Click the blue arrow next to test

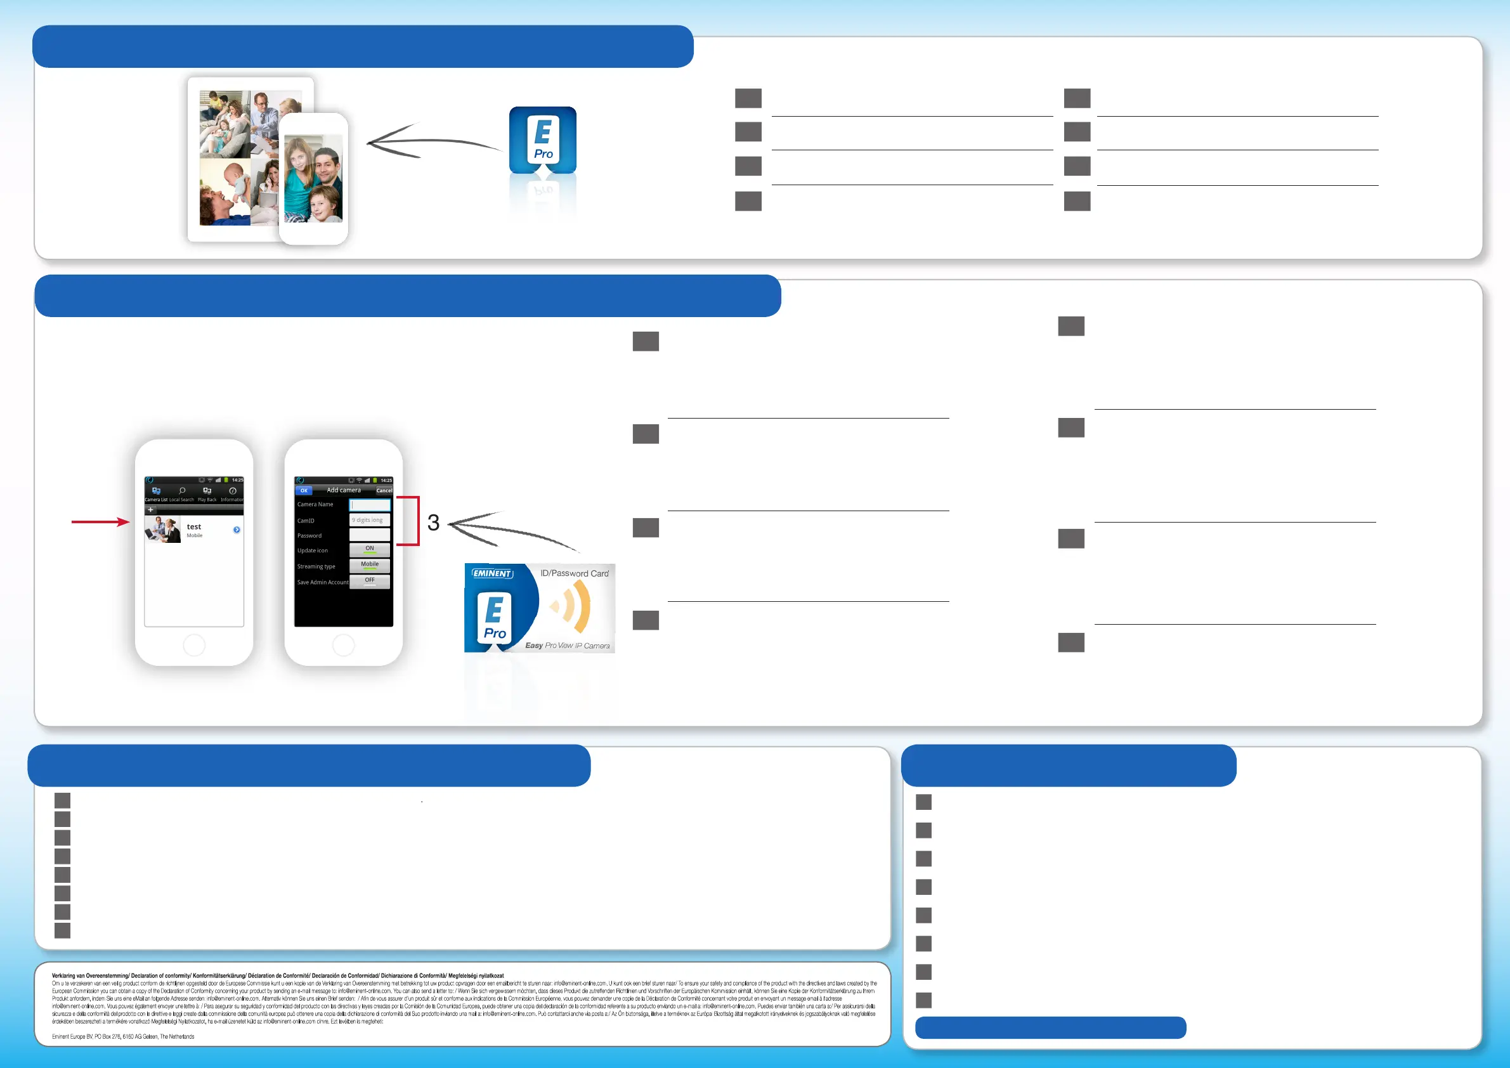click(x=237, y=530)
